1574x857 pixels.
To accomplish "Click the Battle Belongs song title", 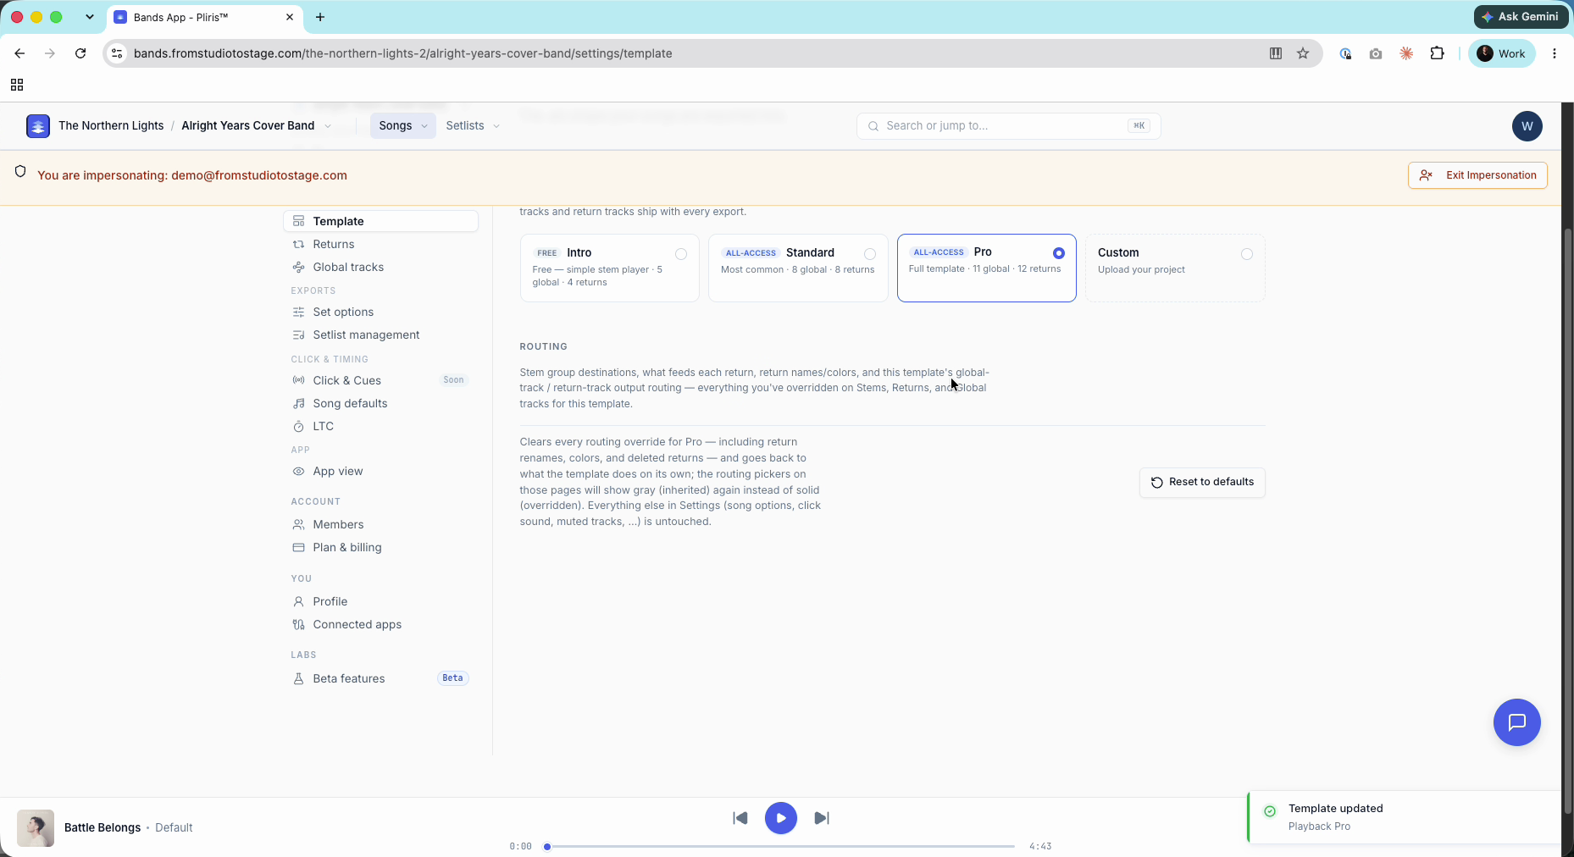I will (x=103, y=827).
